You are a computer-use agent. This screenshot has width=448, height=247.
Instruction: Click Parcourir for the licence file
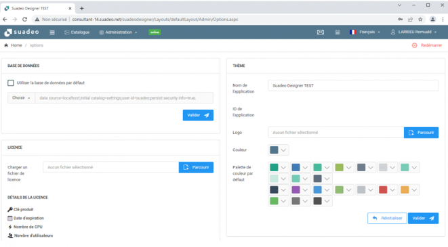click(196, 167)
